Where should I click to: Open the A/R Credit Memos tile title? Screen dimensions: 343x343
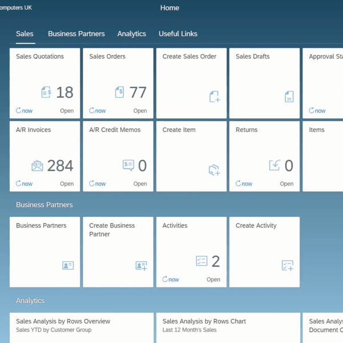(x=115, y=130)
